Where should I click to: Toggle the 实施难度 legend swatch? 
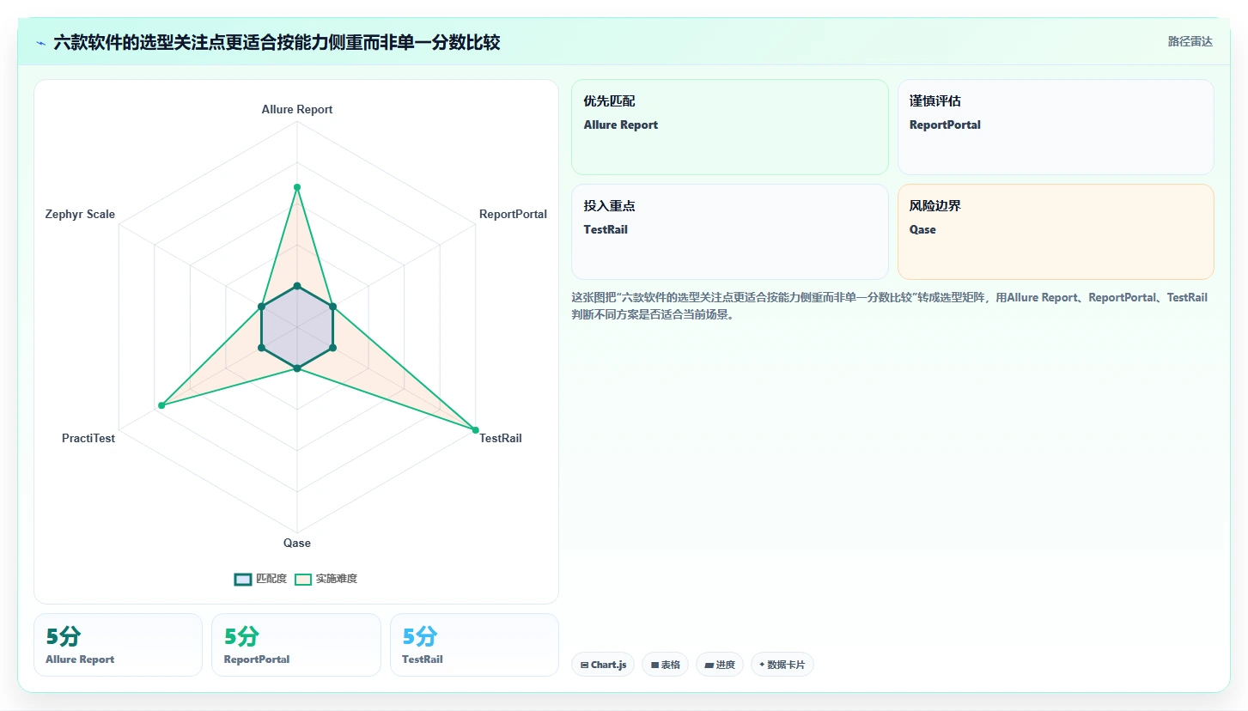click(x=303, y=579)
